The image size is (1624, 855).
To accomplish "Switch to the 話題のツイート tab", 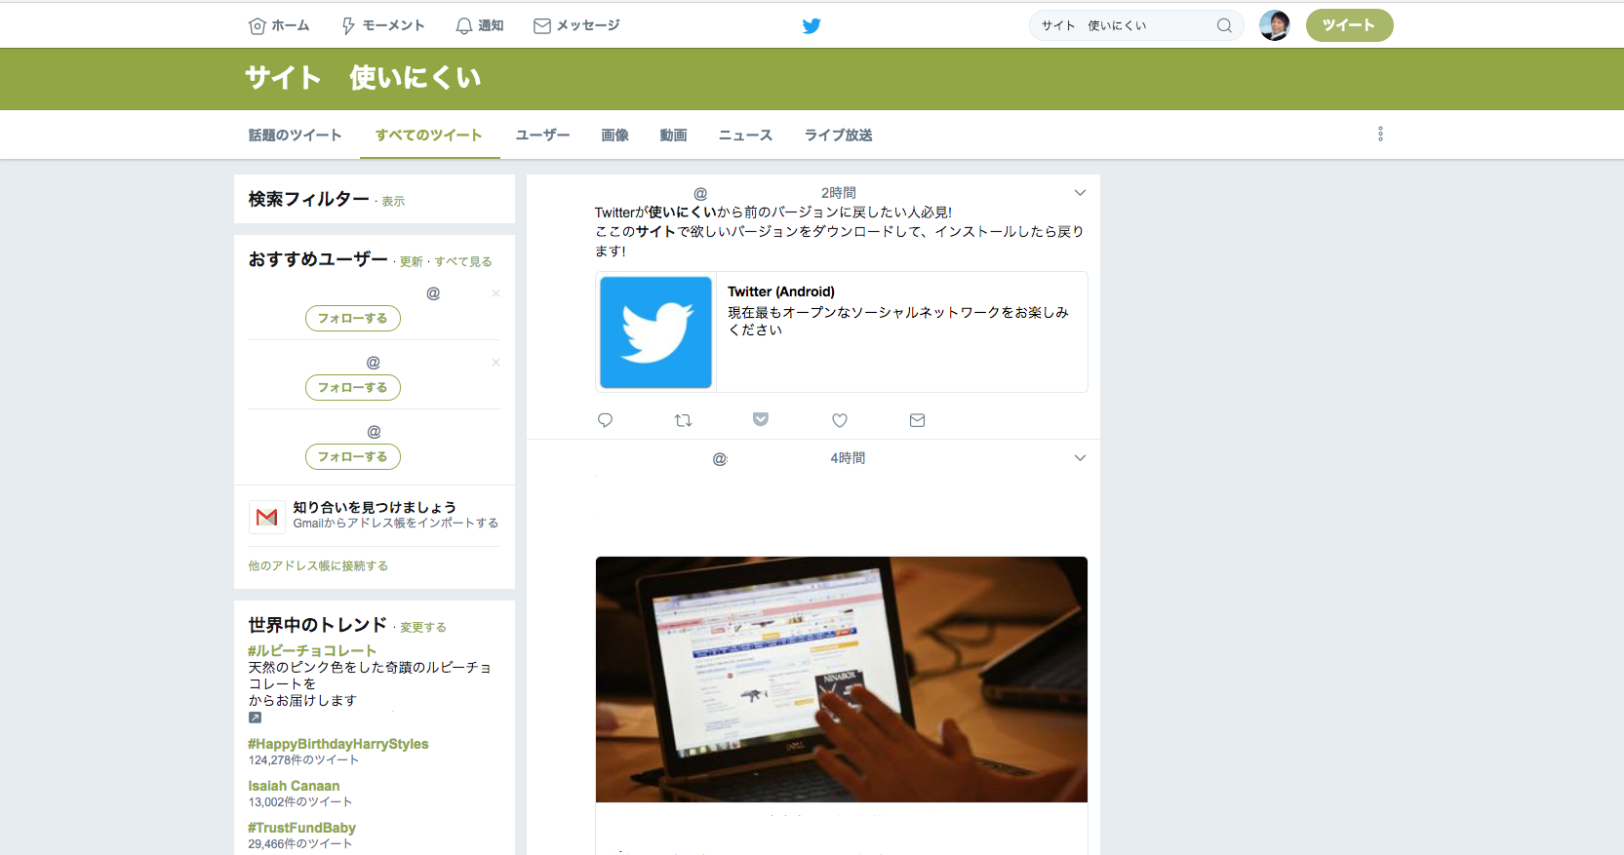I will click(x=295, y=135).
